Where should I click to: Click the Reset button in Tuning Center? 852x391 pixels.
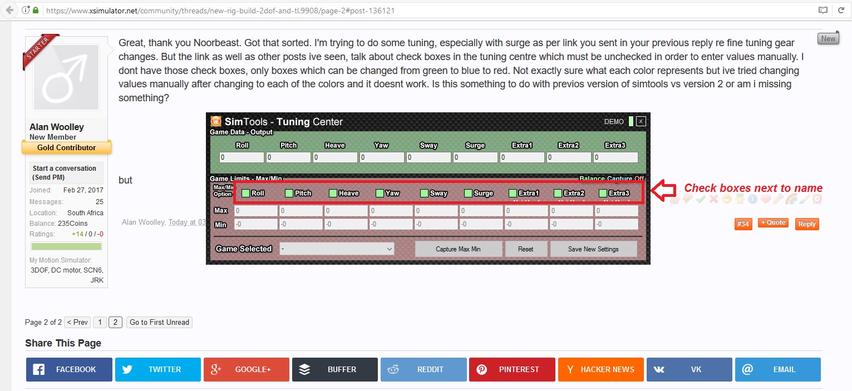[525, 249]
